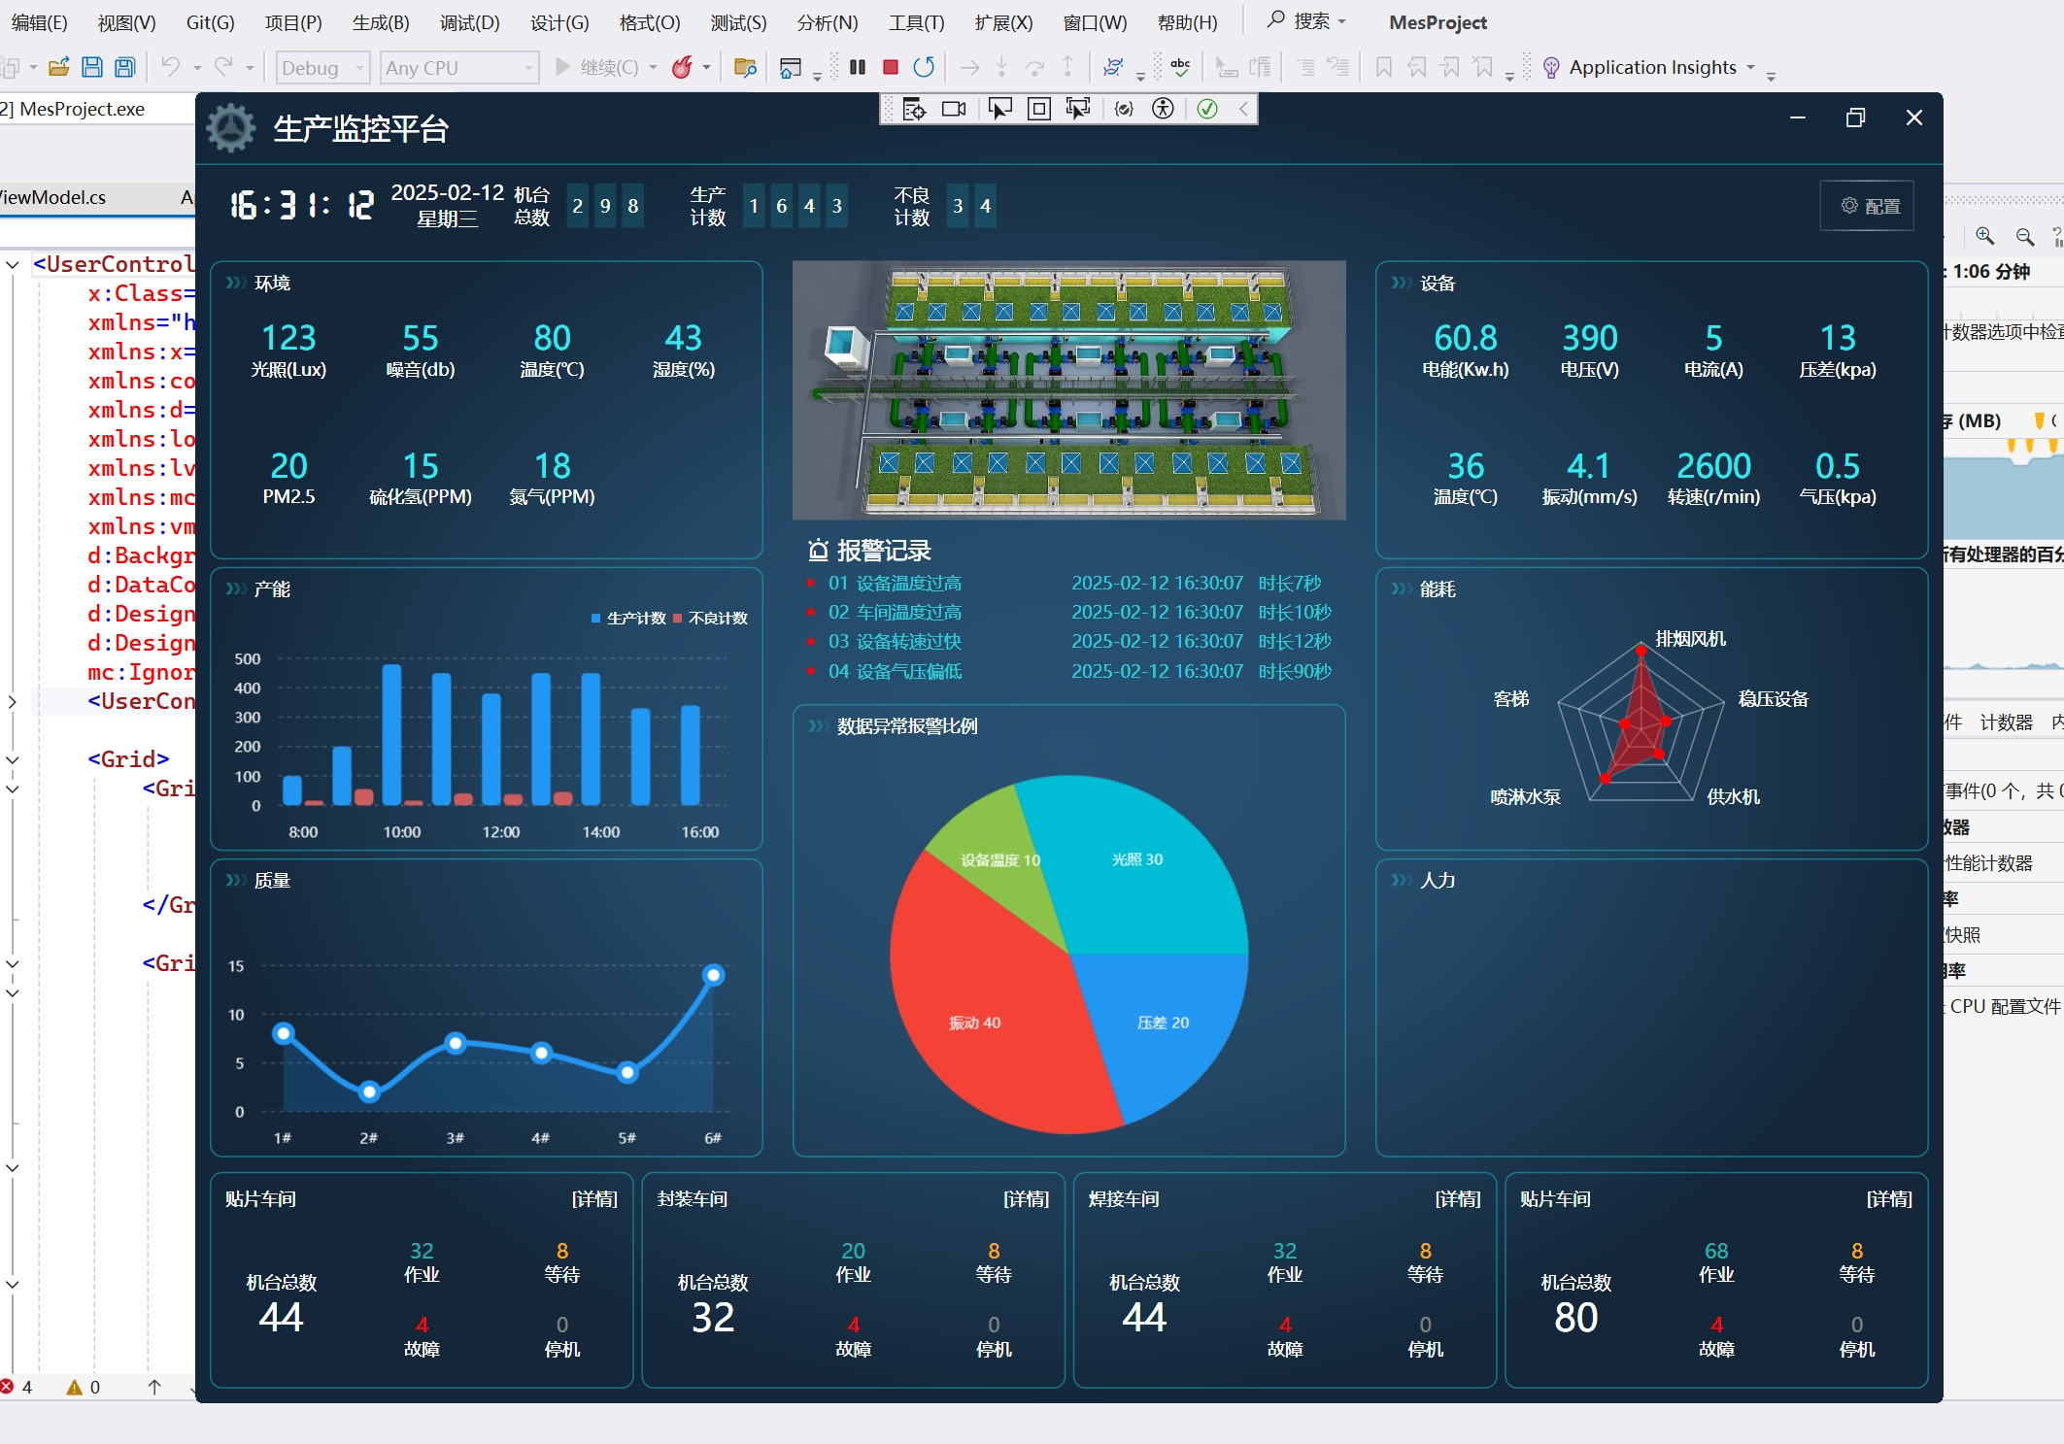Screen dimensions: 2064x1444
Task: Open the 生成(B) menu
Action: click(x=381, y=22)
